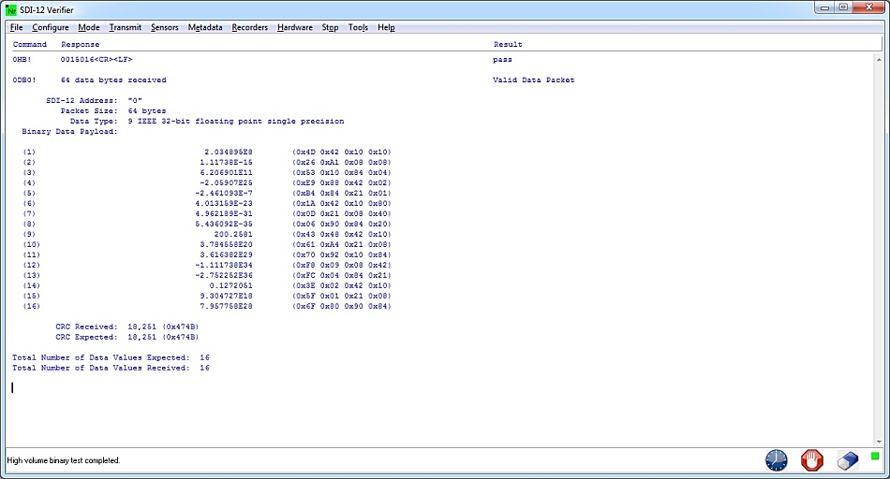Click the Data Type description line
Viewport: 890px width, 479px height.
(x=207, y=122)
